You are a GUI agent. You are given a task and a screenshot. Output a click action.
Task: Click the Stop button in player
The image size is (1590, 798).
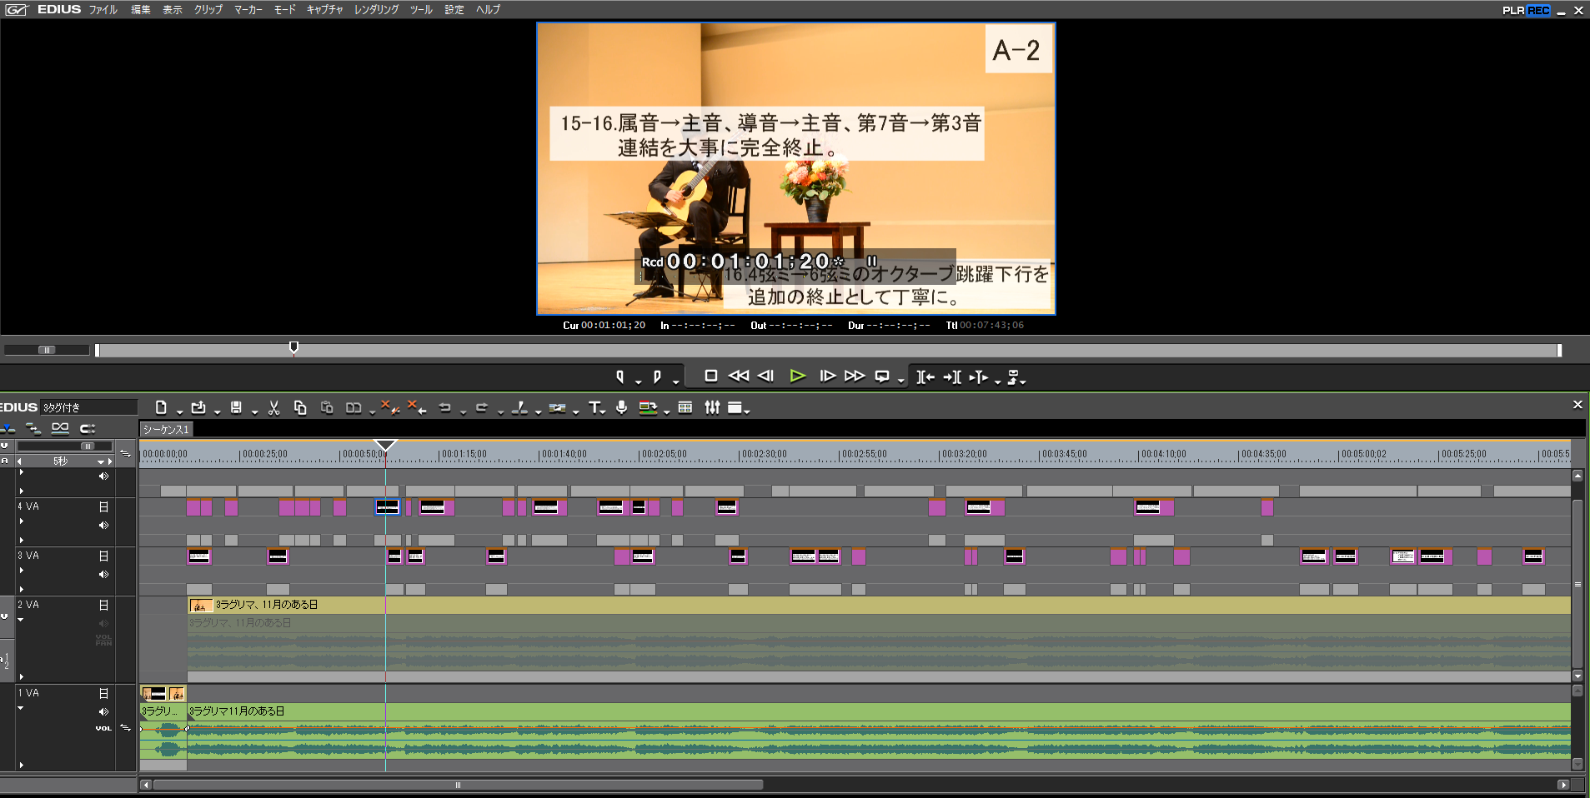tap(711, 376)
